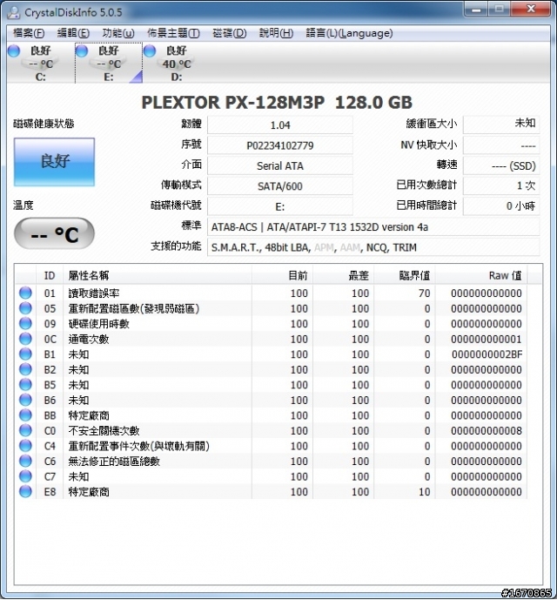557x600 pixels.
Task: Click the interface field Serial ATA
Action: (280, 165)
